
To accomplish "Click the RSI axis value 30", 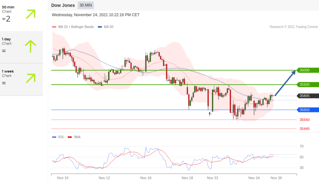I will click(x=302, y=168).
